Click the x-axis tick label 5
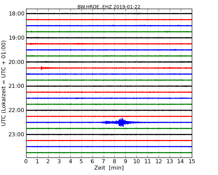Viewport: 218px width, 175px height. pyautogui.click(x=81, y=161)
